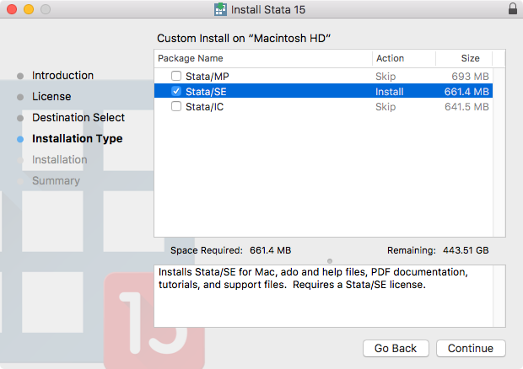Tick the Stata/IC package checkbox
The image size is (523, 369).
176,106
